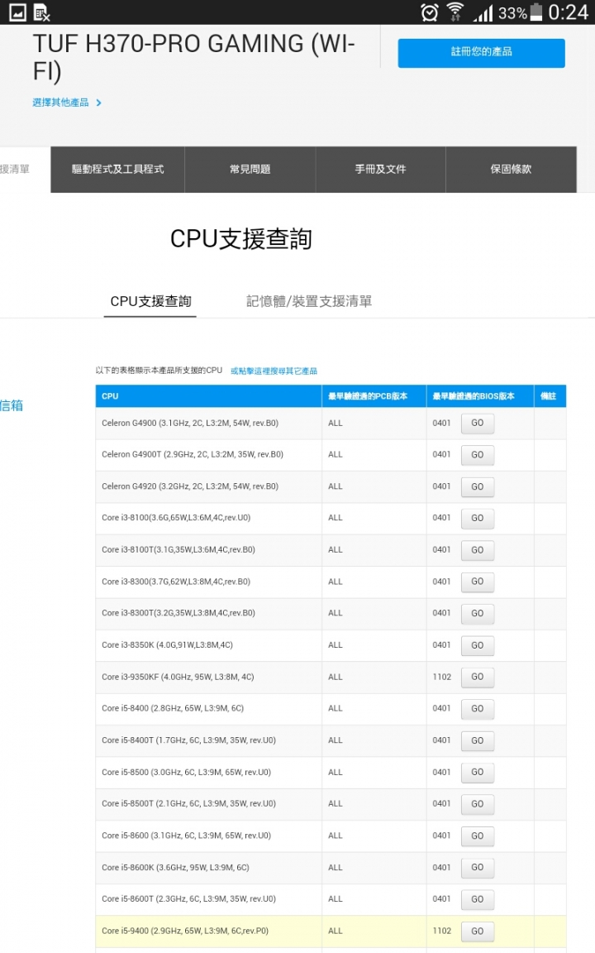Click GO for Core i3-9350KF row
Screen dimensions: 595x953
pyautogui.click(x=478, y=677)
